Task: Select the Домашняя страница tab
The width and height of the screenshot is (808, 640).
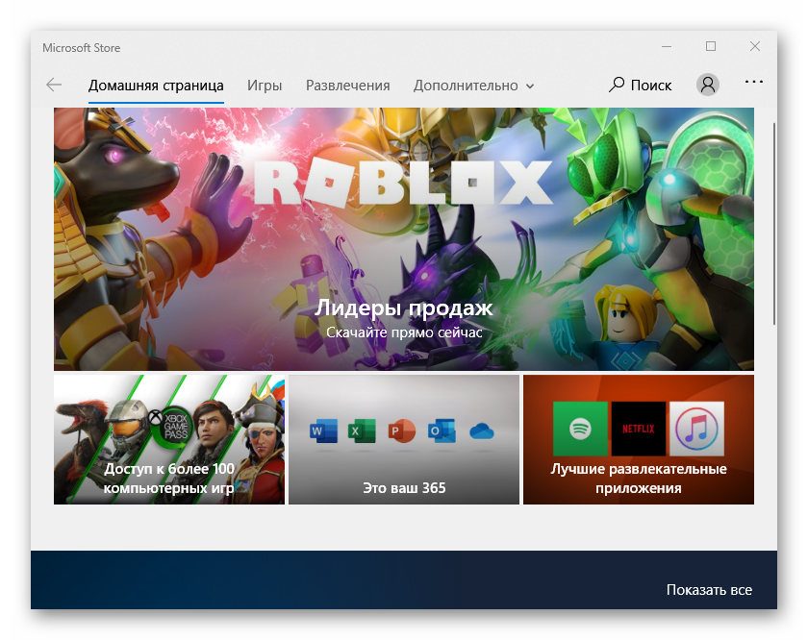Action: click(156, 86)
